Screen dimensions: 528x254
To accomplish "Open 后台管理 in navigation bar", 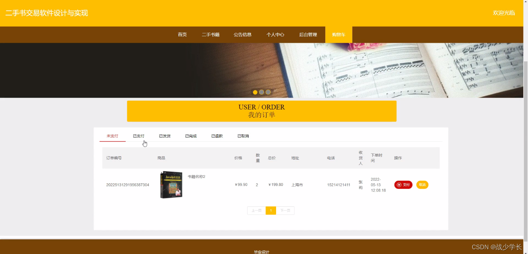I will pyautogui.click(x=308, y=35).
